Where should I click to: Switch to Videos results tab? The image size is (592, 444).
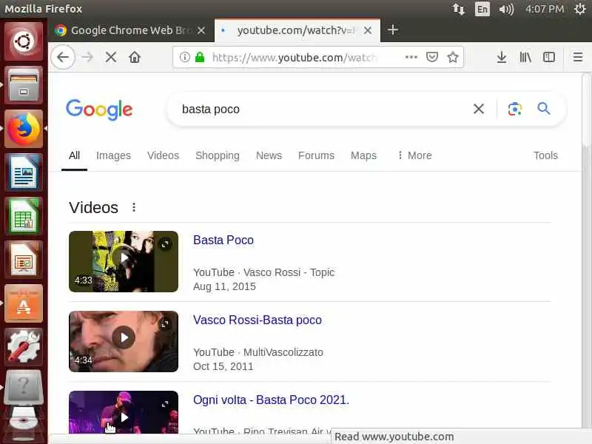coord(163,155)
